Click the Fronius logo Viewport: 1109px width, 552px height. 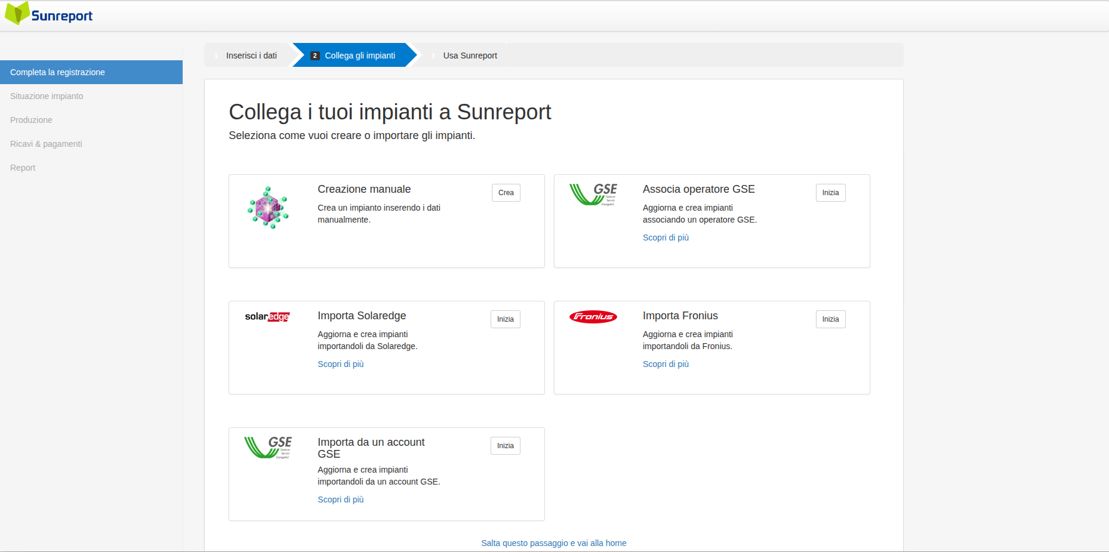tap(593, 317)
